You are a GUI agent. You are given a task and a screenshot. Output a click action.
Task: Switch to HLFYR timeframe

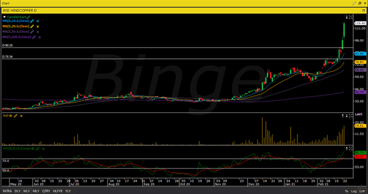pos(57,191)
